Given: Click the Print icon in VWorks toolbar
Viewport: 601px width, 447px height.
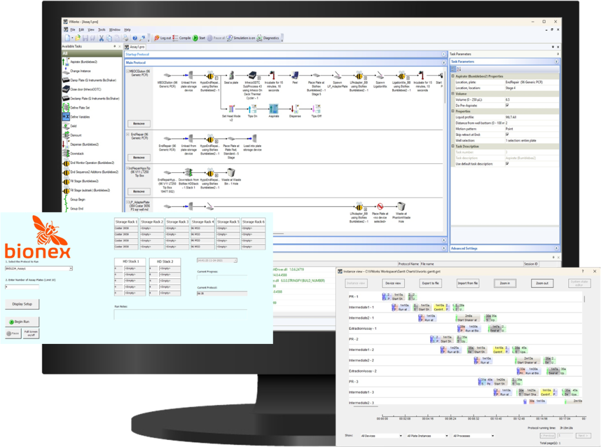Looking at the screenshot, I should click(x=126, y=38).
